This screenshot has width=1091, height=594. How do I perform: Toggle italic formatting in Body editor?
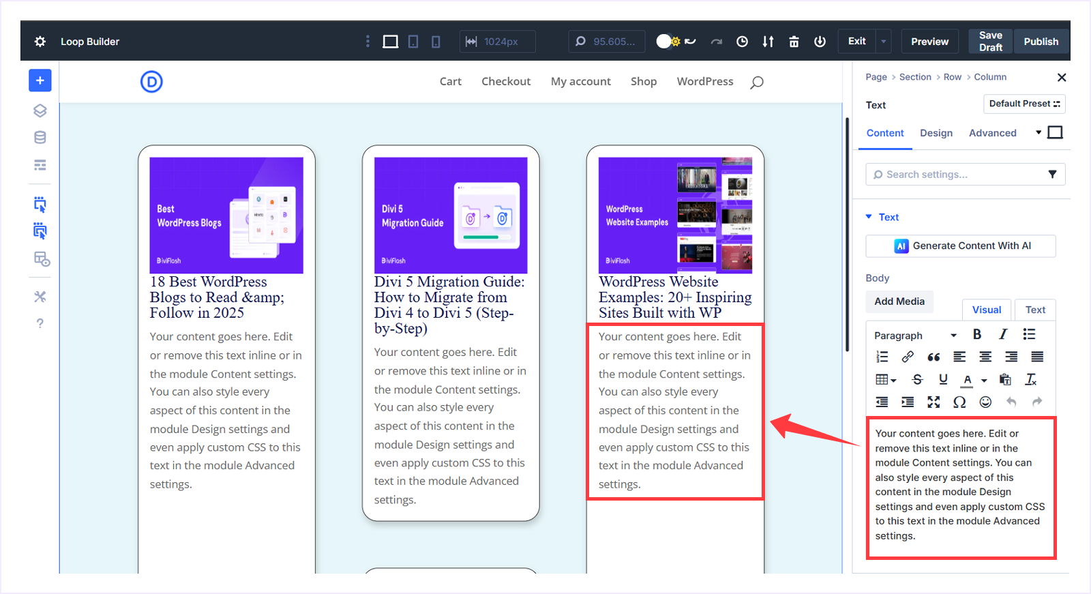pyautogui.click(x=1003, y=334)
